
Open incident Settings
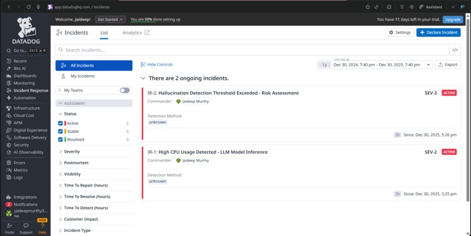[x=400, y=33]
